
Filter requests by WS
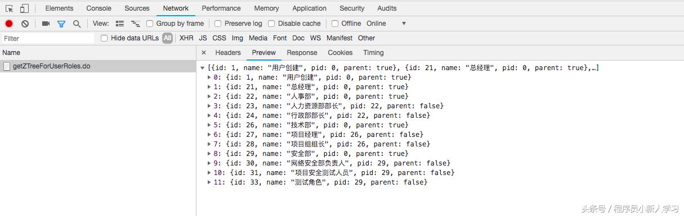coord(316,38)
